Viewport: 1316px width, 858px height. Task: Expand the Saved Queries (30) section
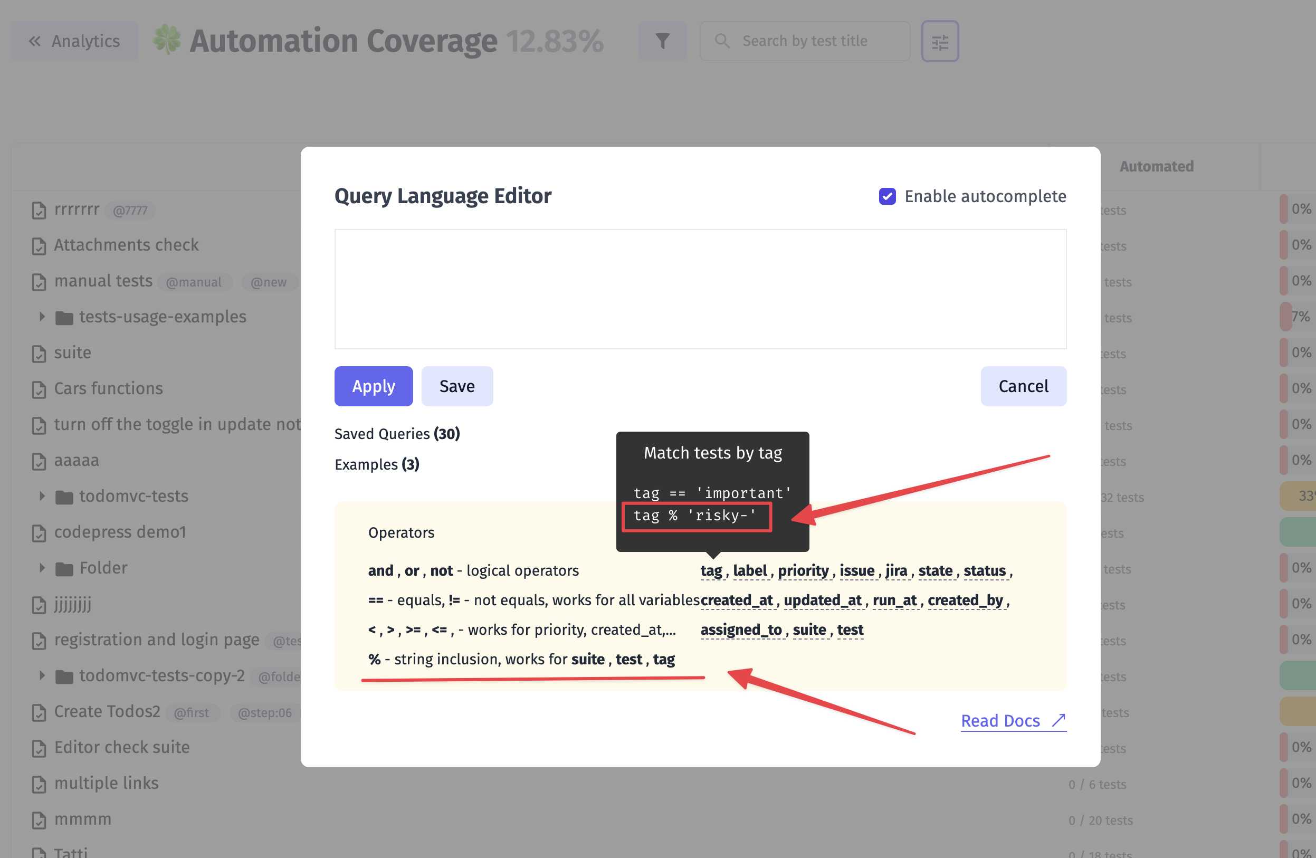coord(397,434)
